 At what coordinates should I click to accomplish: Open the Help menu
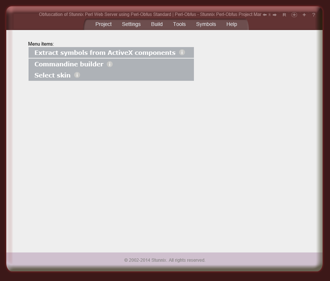pos(231,24)
